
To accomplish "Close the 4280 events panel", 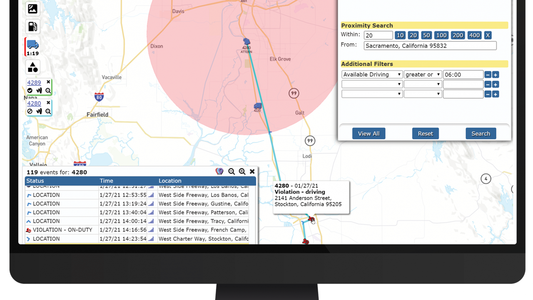I will coord(252,171).
